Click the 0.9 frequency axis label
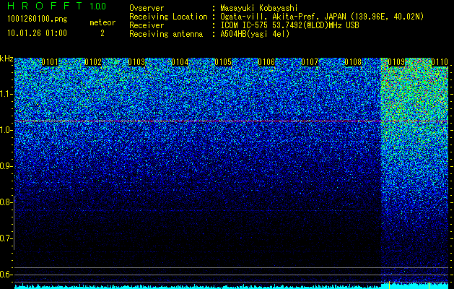Image resolution: width=454 pixels, height=289 pixels. coord(6,166)
